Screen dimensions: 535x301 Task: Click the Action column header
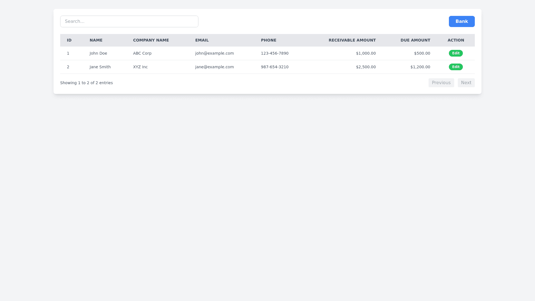point(456,40)
